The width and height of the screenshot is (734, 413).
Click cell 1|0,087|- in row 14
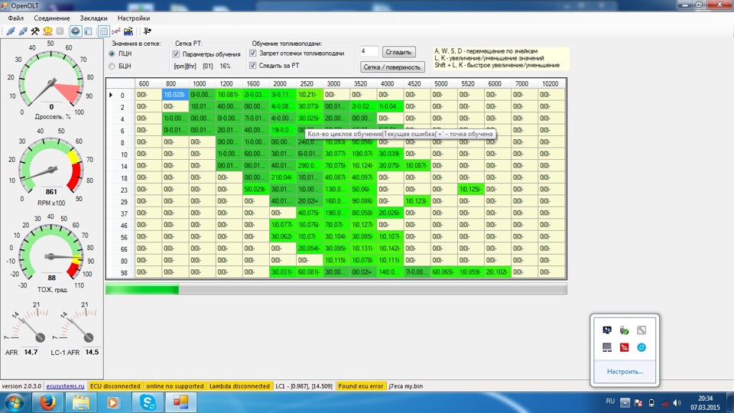tap(417, 166)
